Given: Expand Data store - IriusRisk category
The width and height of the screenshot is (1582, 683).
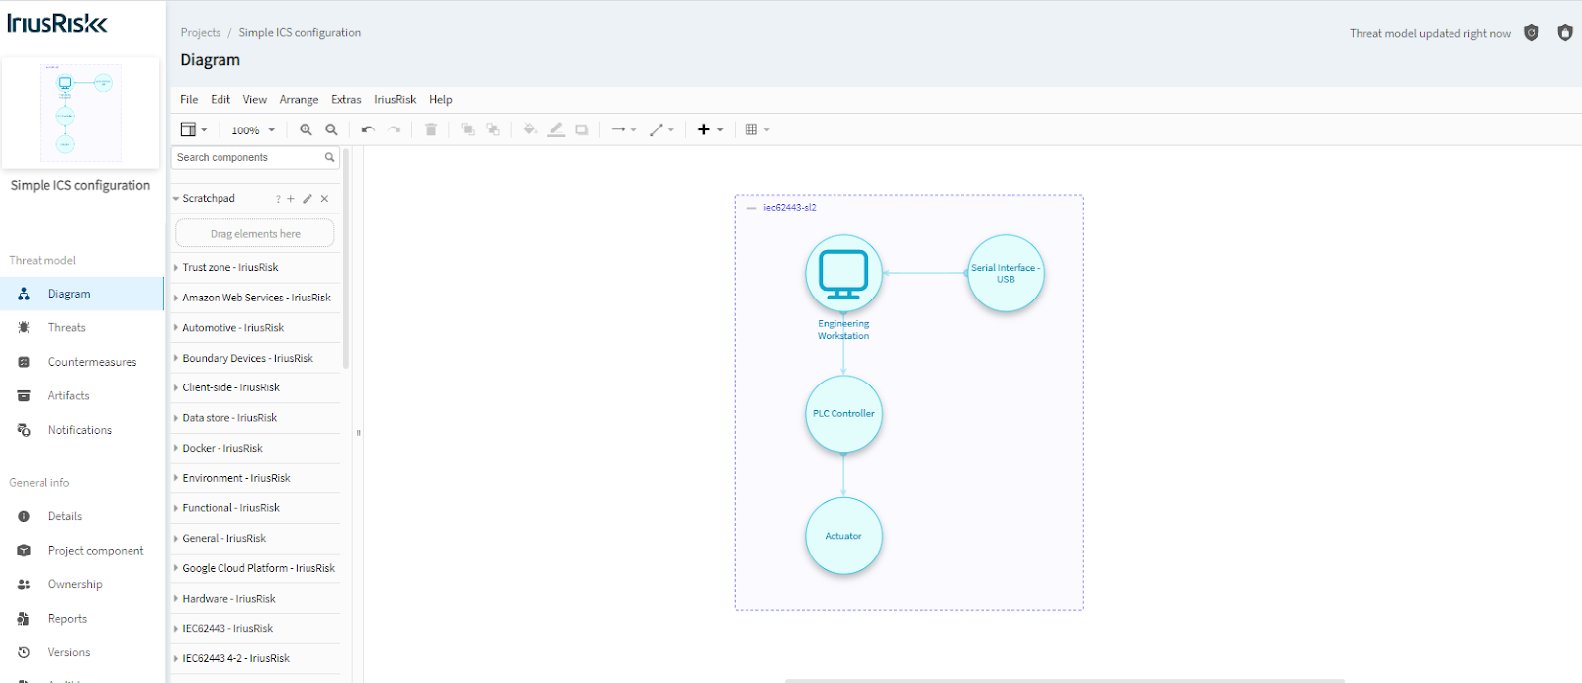Looking at the screenshot, I should [256, 418].
